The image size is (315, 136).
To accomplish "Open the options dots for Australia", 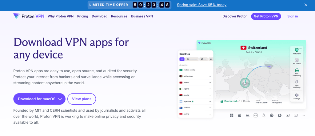I will 210,108.
